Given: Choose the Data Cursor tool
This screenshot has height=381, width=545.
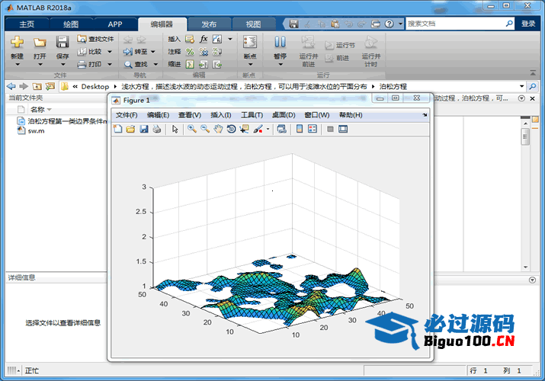Looking at the screenshot, I should [245, 130].
